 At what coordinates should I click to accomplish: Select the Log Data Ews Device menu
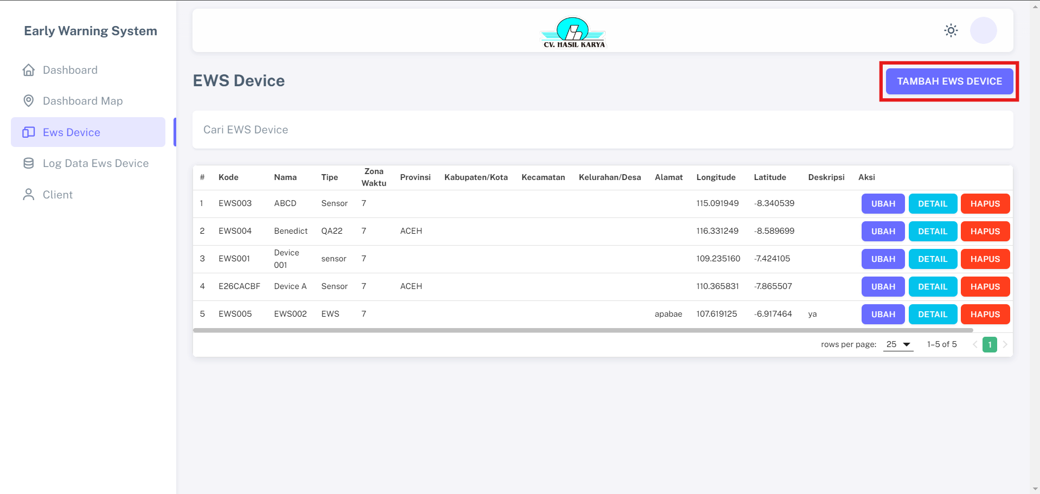[95, 163]
